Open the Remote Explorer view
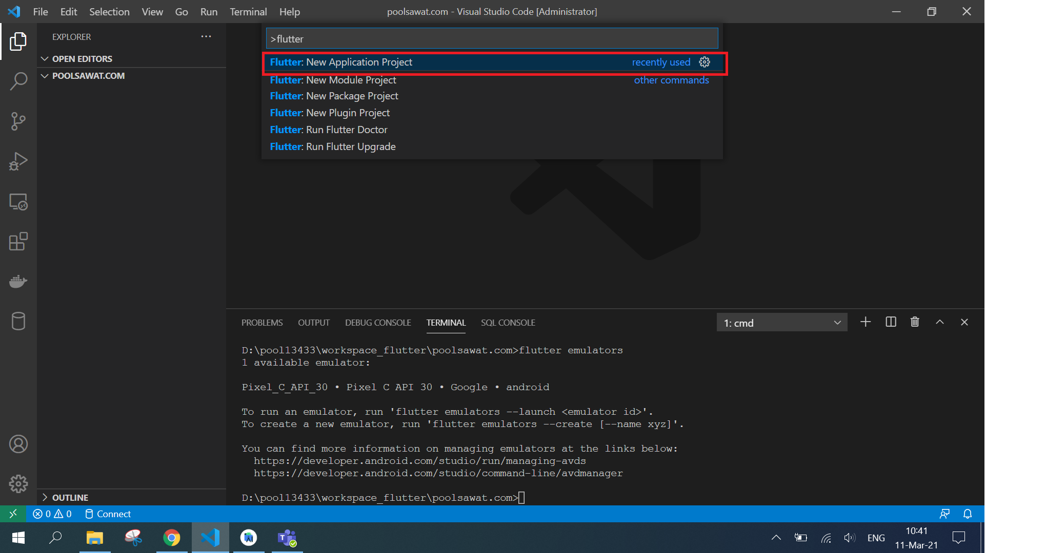The image size is (1046, 553). 18,202
